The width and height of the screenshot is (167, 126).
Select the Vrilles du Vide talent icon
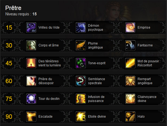31,28
